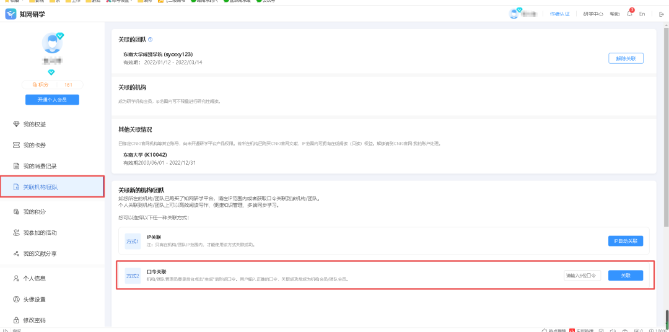Screen dimensions: 669x332
Task: Open the notification bell with badge 3
Action: click(x=630, y=14)
